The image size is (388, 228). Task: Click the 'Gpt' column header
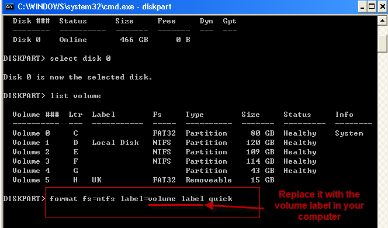[x=230, y=21]
